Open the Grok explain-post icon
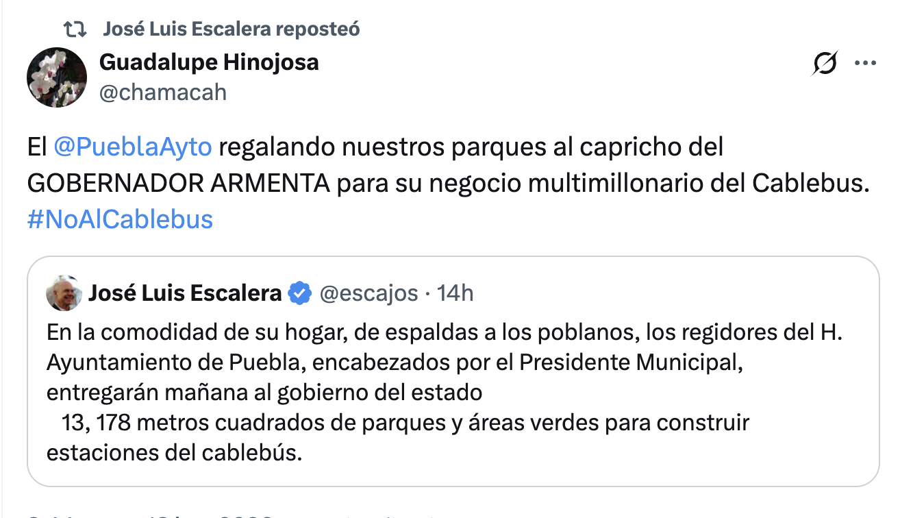 point(825,63)
